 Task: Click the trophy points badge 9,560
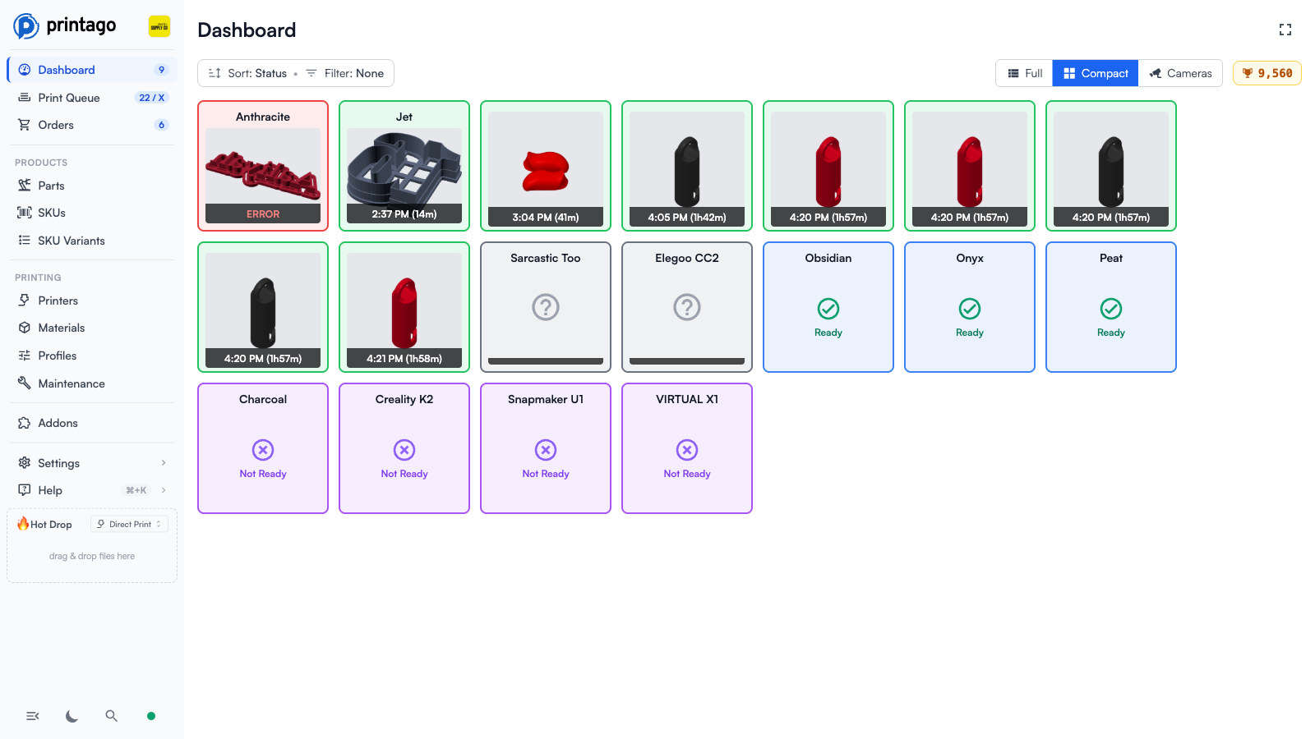click(x=1267, y=73)
